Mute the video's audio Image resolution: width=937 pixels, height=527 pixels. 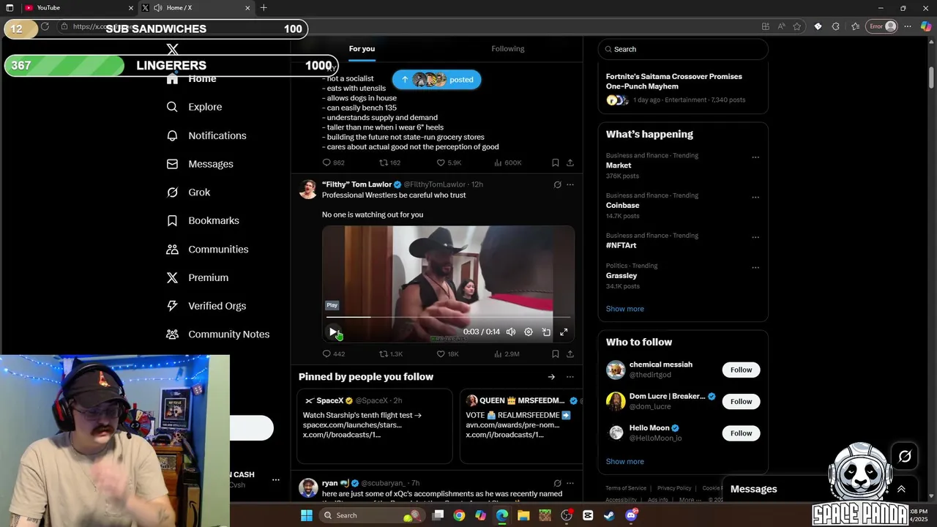pos(511,332)
